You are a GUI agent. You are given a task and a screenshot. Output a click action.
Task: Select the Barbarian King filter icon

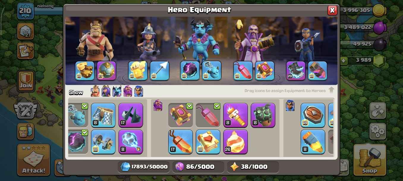(95, 91)
